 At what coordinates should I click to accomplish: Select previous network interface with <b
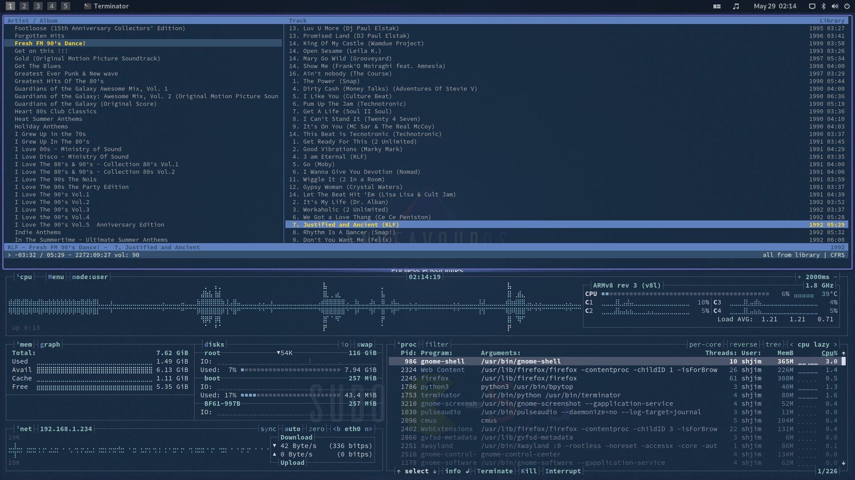tap(337, 429)
